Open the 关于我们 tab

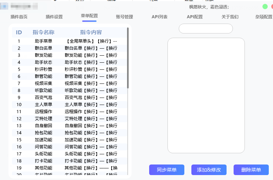230,17
